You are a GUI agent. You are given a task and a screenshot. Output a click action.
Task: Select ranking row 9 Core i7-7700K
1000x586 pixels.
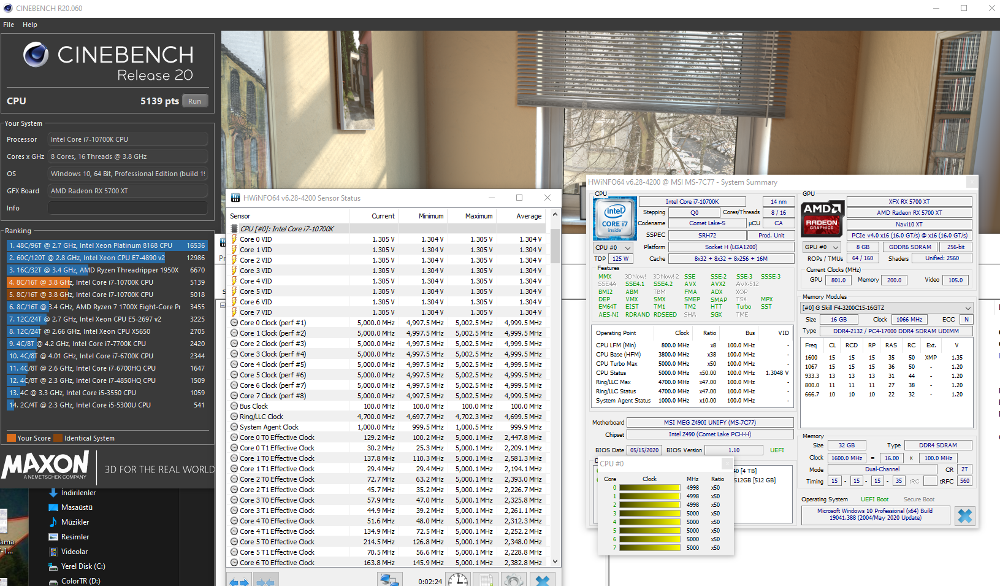click(x=107, y=344)
